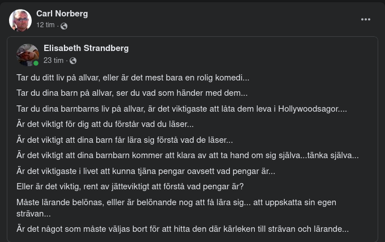Open the shared post's "12 tim" timestamp

point(45,26)
